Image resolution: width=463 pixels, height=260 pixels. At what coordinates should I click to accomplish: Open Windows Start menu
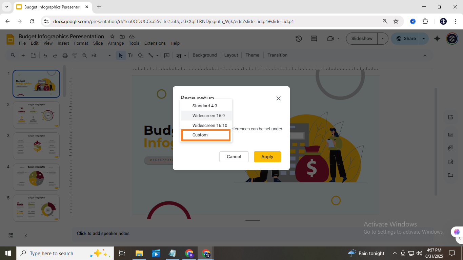point(8,253)
